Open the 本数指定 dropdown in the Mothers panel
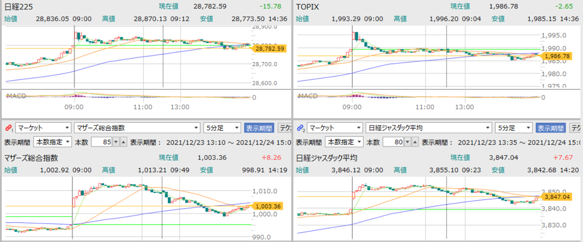 (x=52, y=142)
